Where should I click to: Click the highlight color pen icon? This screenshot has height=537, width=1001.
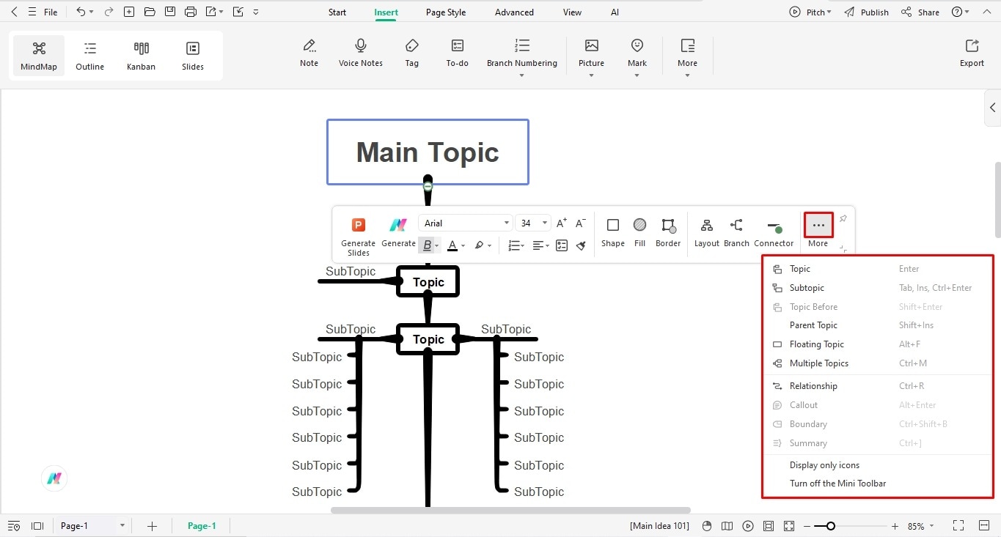pyautogui.click(x=480, y=245)
